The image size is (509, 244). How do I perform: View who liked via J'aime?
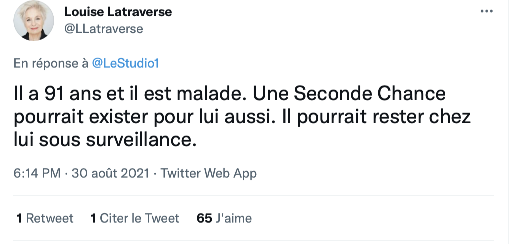pyautogui.click(x=224, y=218)
